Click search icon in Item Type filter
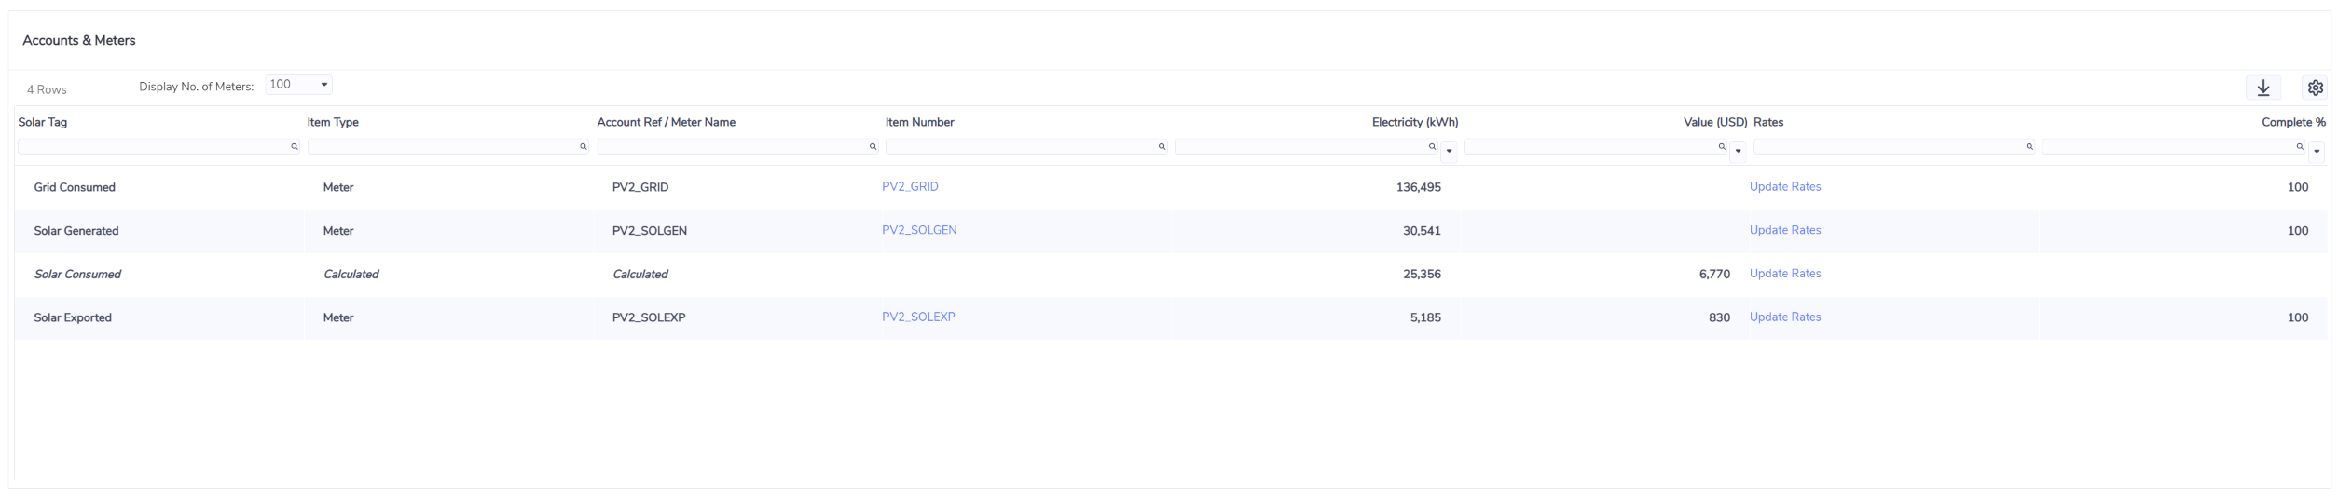Screen dimensions: 2338x499 pos(584,147)
